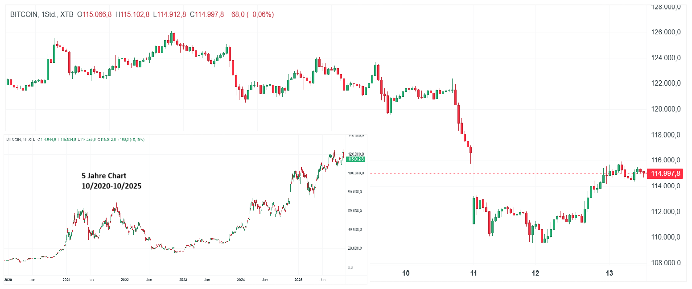692x289 pixels.
Task: Click the 60.000,0 label on inset price axis
Action: (355, 211)
